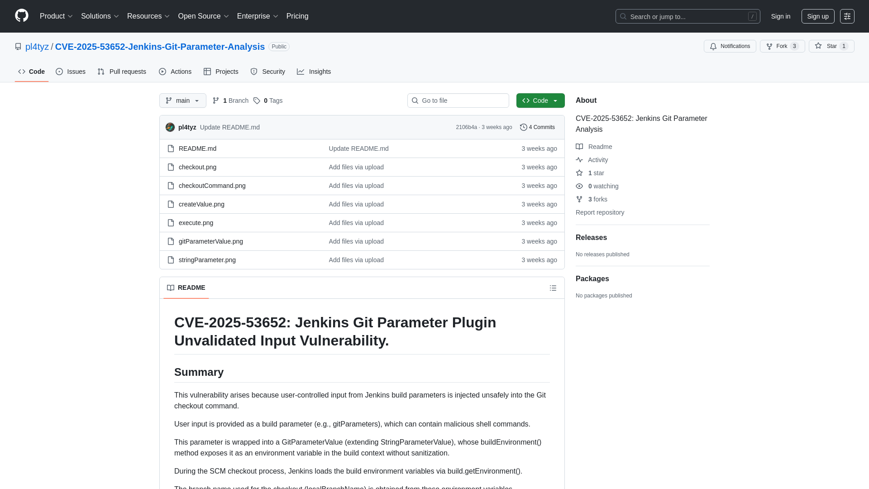Click the Report repository link

[600, 212]
